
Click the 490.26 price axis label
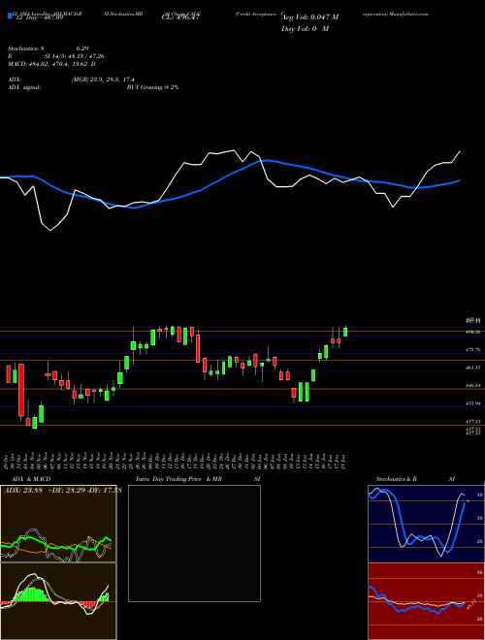pos(474,333)
